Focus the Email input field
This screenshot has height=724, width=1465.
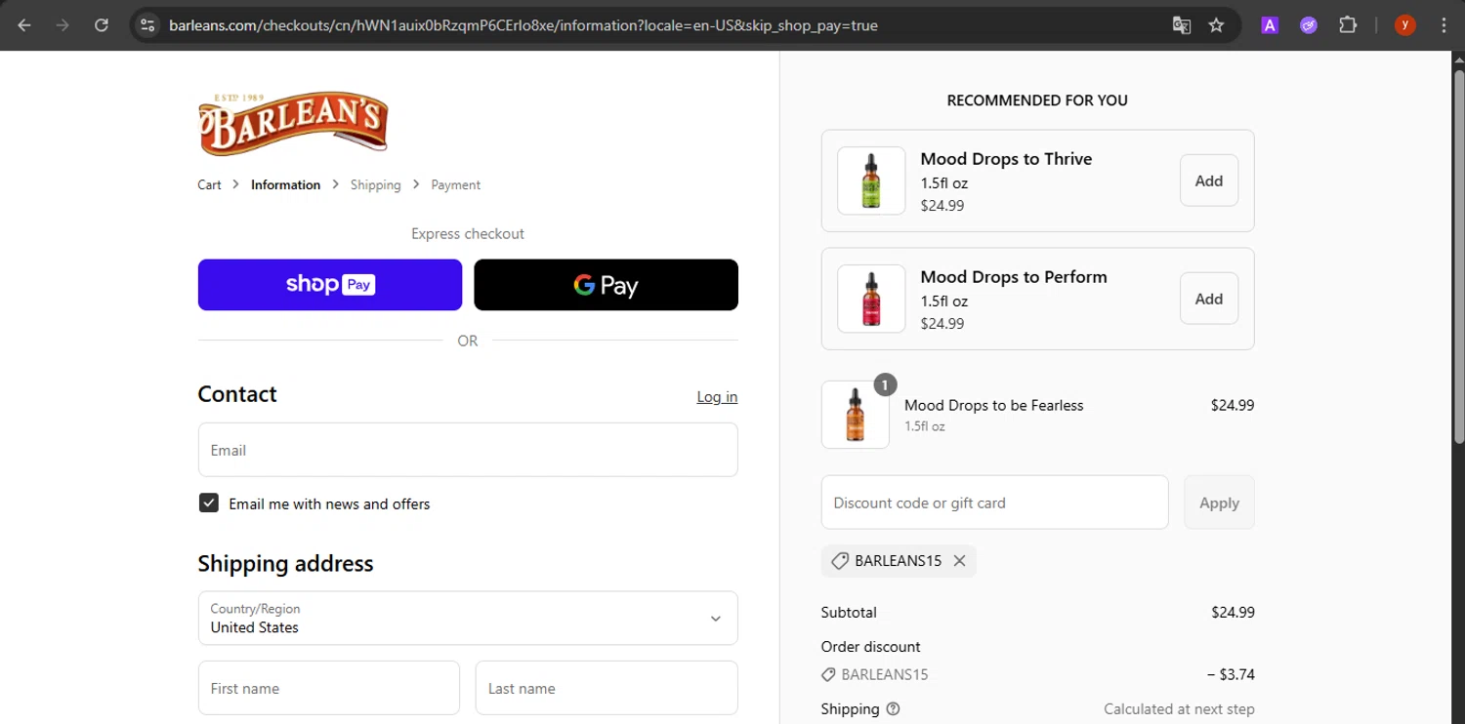[x=468, y=450]
